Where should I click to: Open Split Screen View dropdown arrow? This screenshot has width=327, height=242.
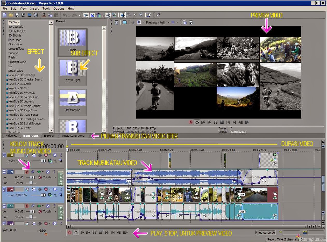point(143,22)
